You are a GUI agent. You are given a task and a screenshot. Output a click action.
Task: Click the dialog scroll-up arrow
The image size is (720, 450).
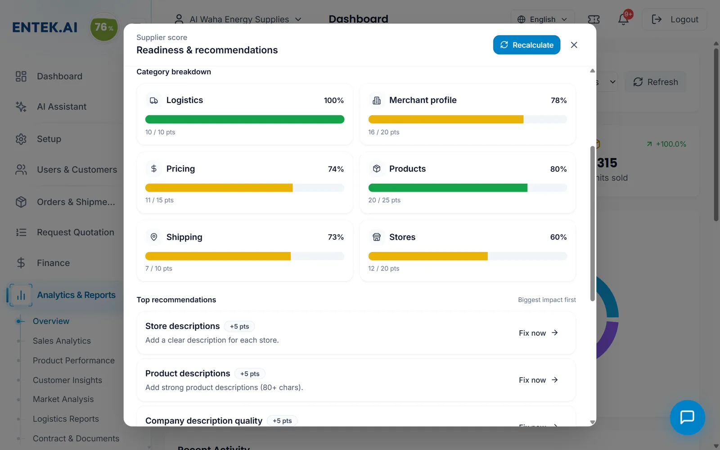(593, 71)
